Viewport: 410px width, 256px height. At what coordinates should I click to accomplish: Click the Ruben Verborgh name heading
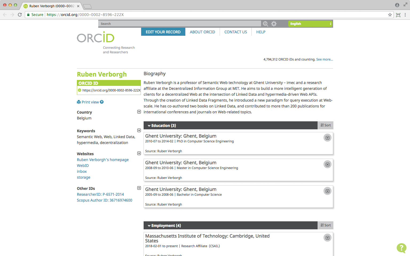pyautogui.click(x=102, y=74)
